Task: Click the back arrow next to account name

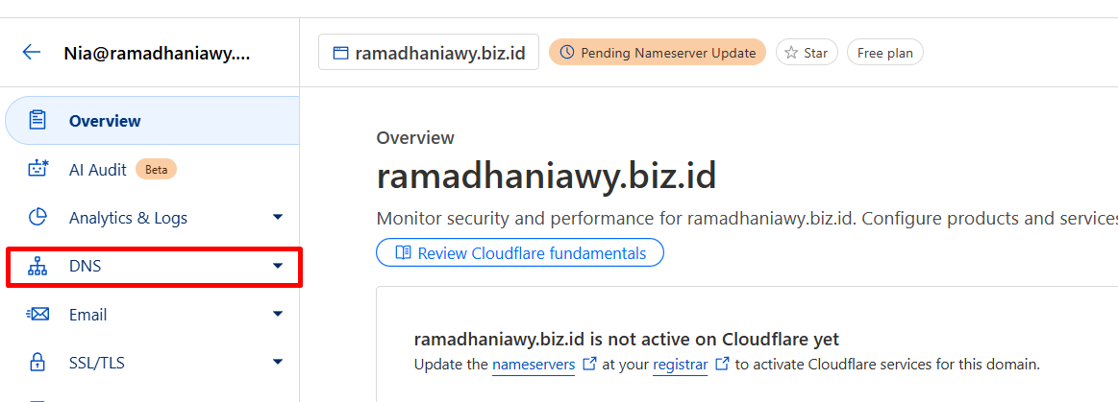Action: (x=32, y=52)
